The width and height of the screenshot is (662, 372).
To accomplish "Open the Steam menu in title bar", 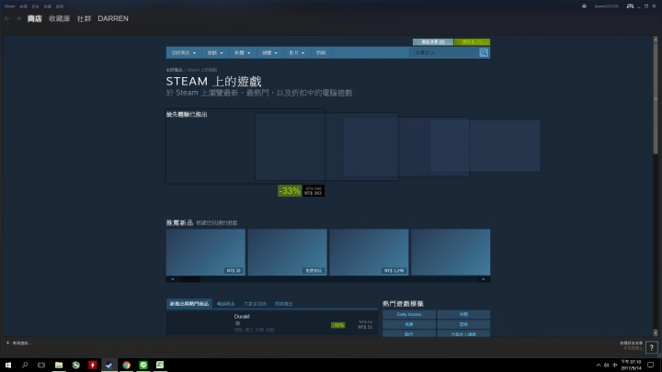I will (10, 6).
